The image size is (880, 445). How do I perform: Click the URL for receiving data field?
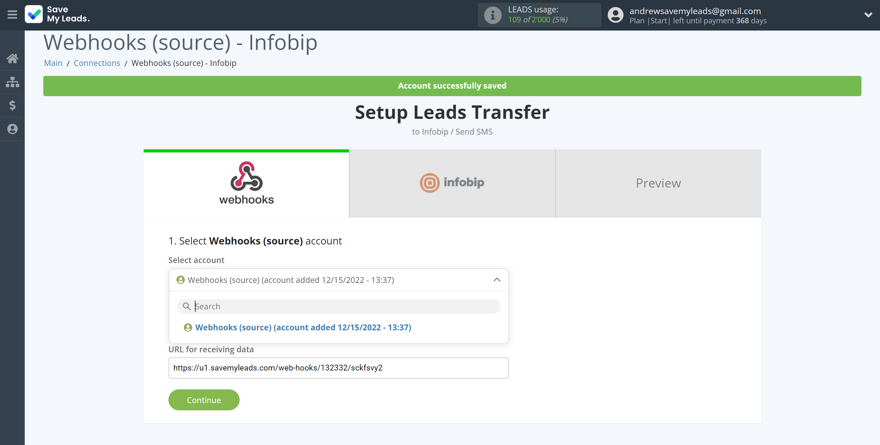[338, 368]
